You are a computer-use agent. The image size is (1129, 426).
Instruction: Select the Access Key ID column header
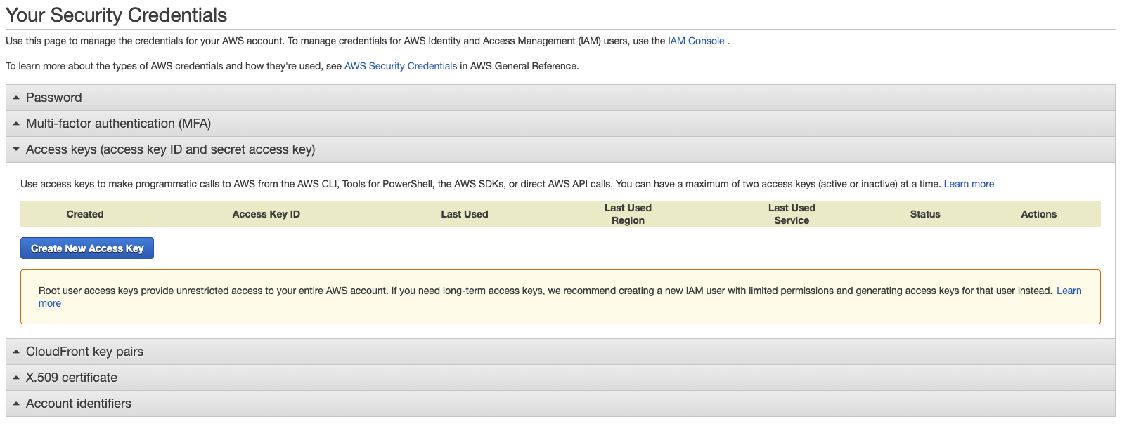266,214
